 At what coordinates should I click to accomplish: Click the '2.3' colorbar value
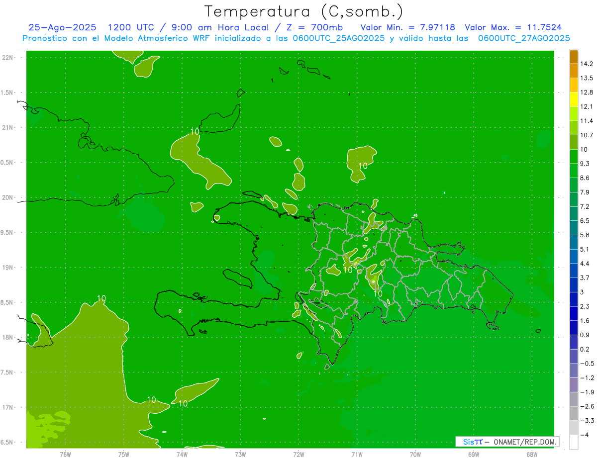coord(585,306)
